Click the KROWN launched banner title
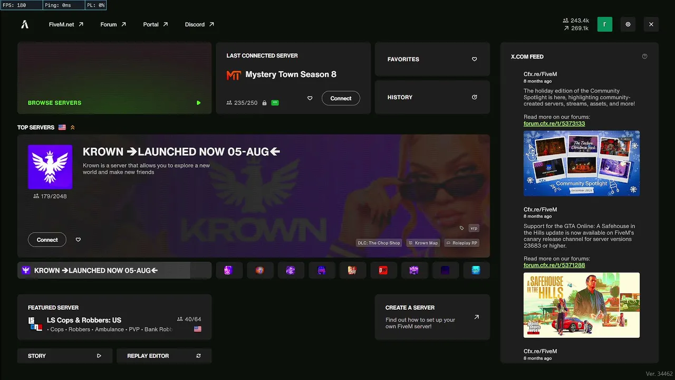The width and height of the screenshot is (675, 380). click(x=181, y=152)
